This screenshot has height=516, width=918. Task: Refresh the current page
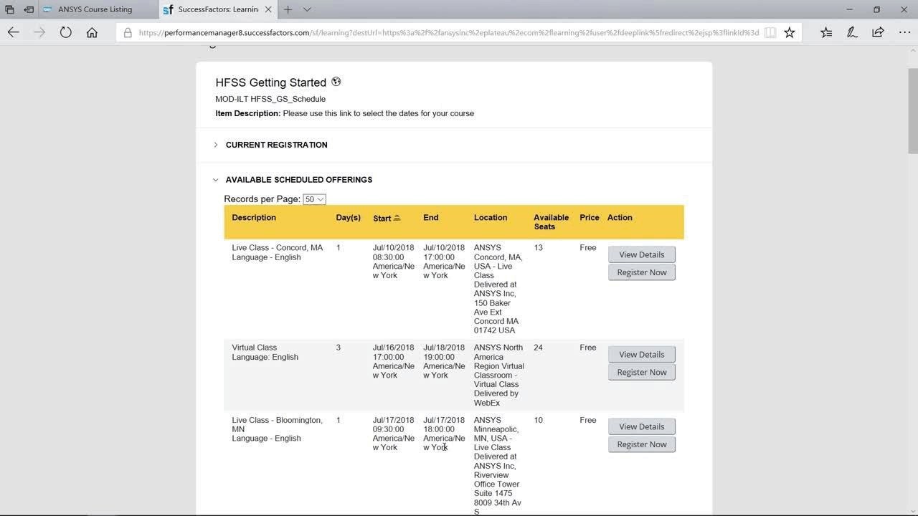66,32
